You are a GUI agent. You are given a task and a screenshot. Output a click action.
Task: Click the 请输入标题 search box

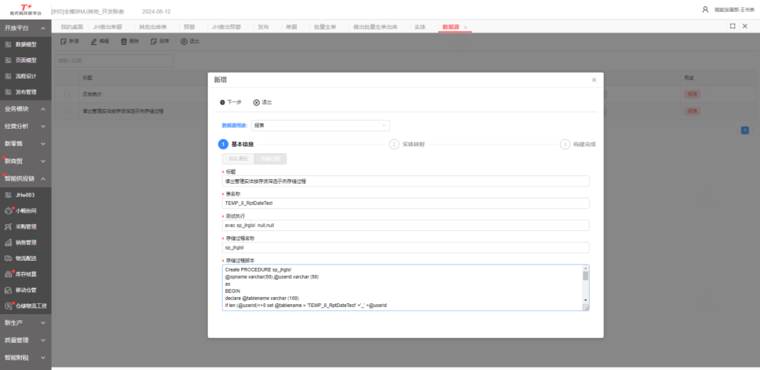[114, 60]
